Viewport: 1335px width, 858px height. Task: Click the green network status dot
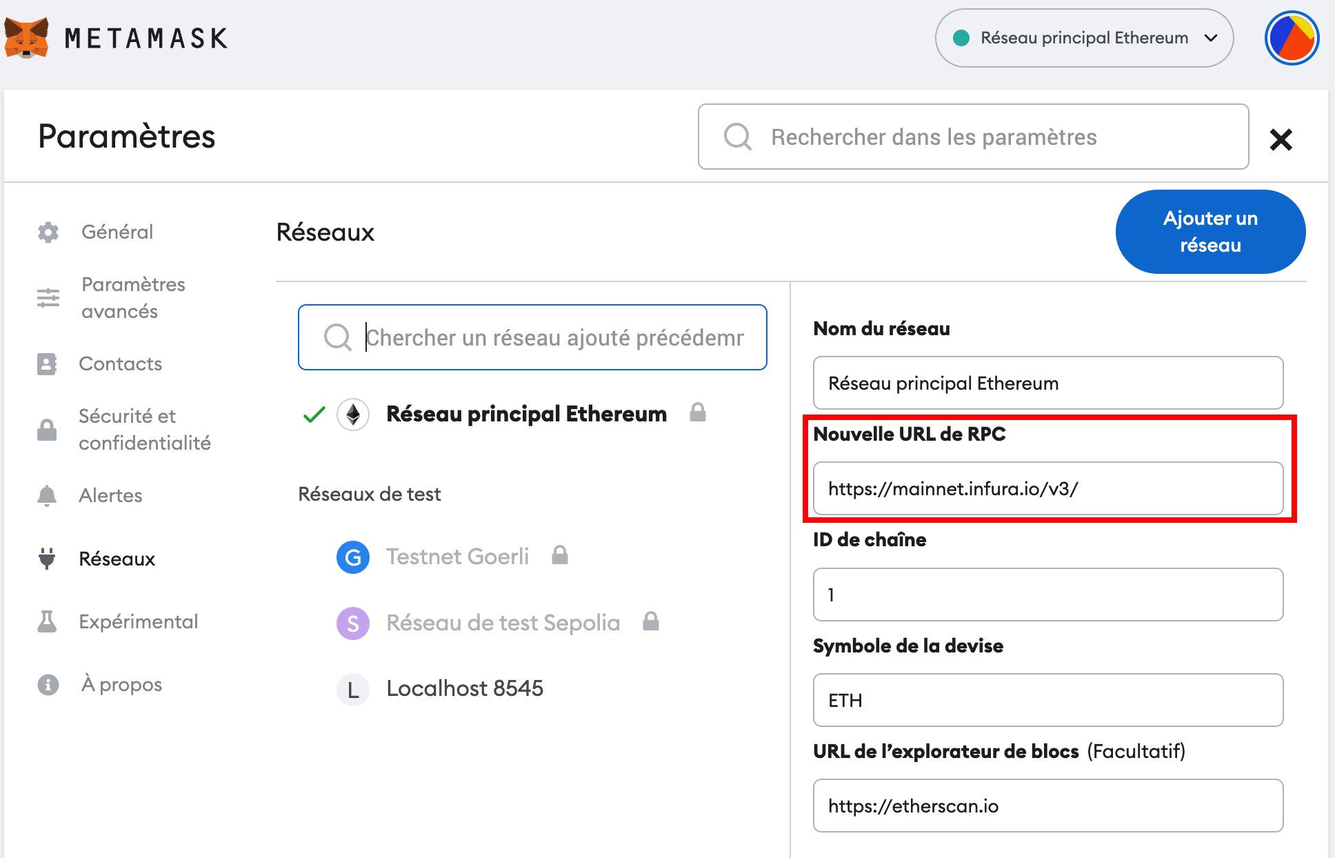[x=961, y=38]
